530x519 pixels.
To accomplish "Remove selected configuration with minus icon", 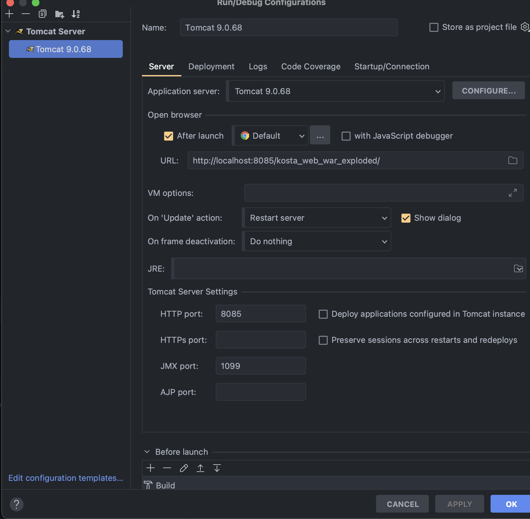I will [x=26, y=14].
